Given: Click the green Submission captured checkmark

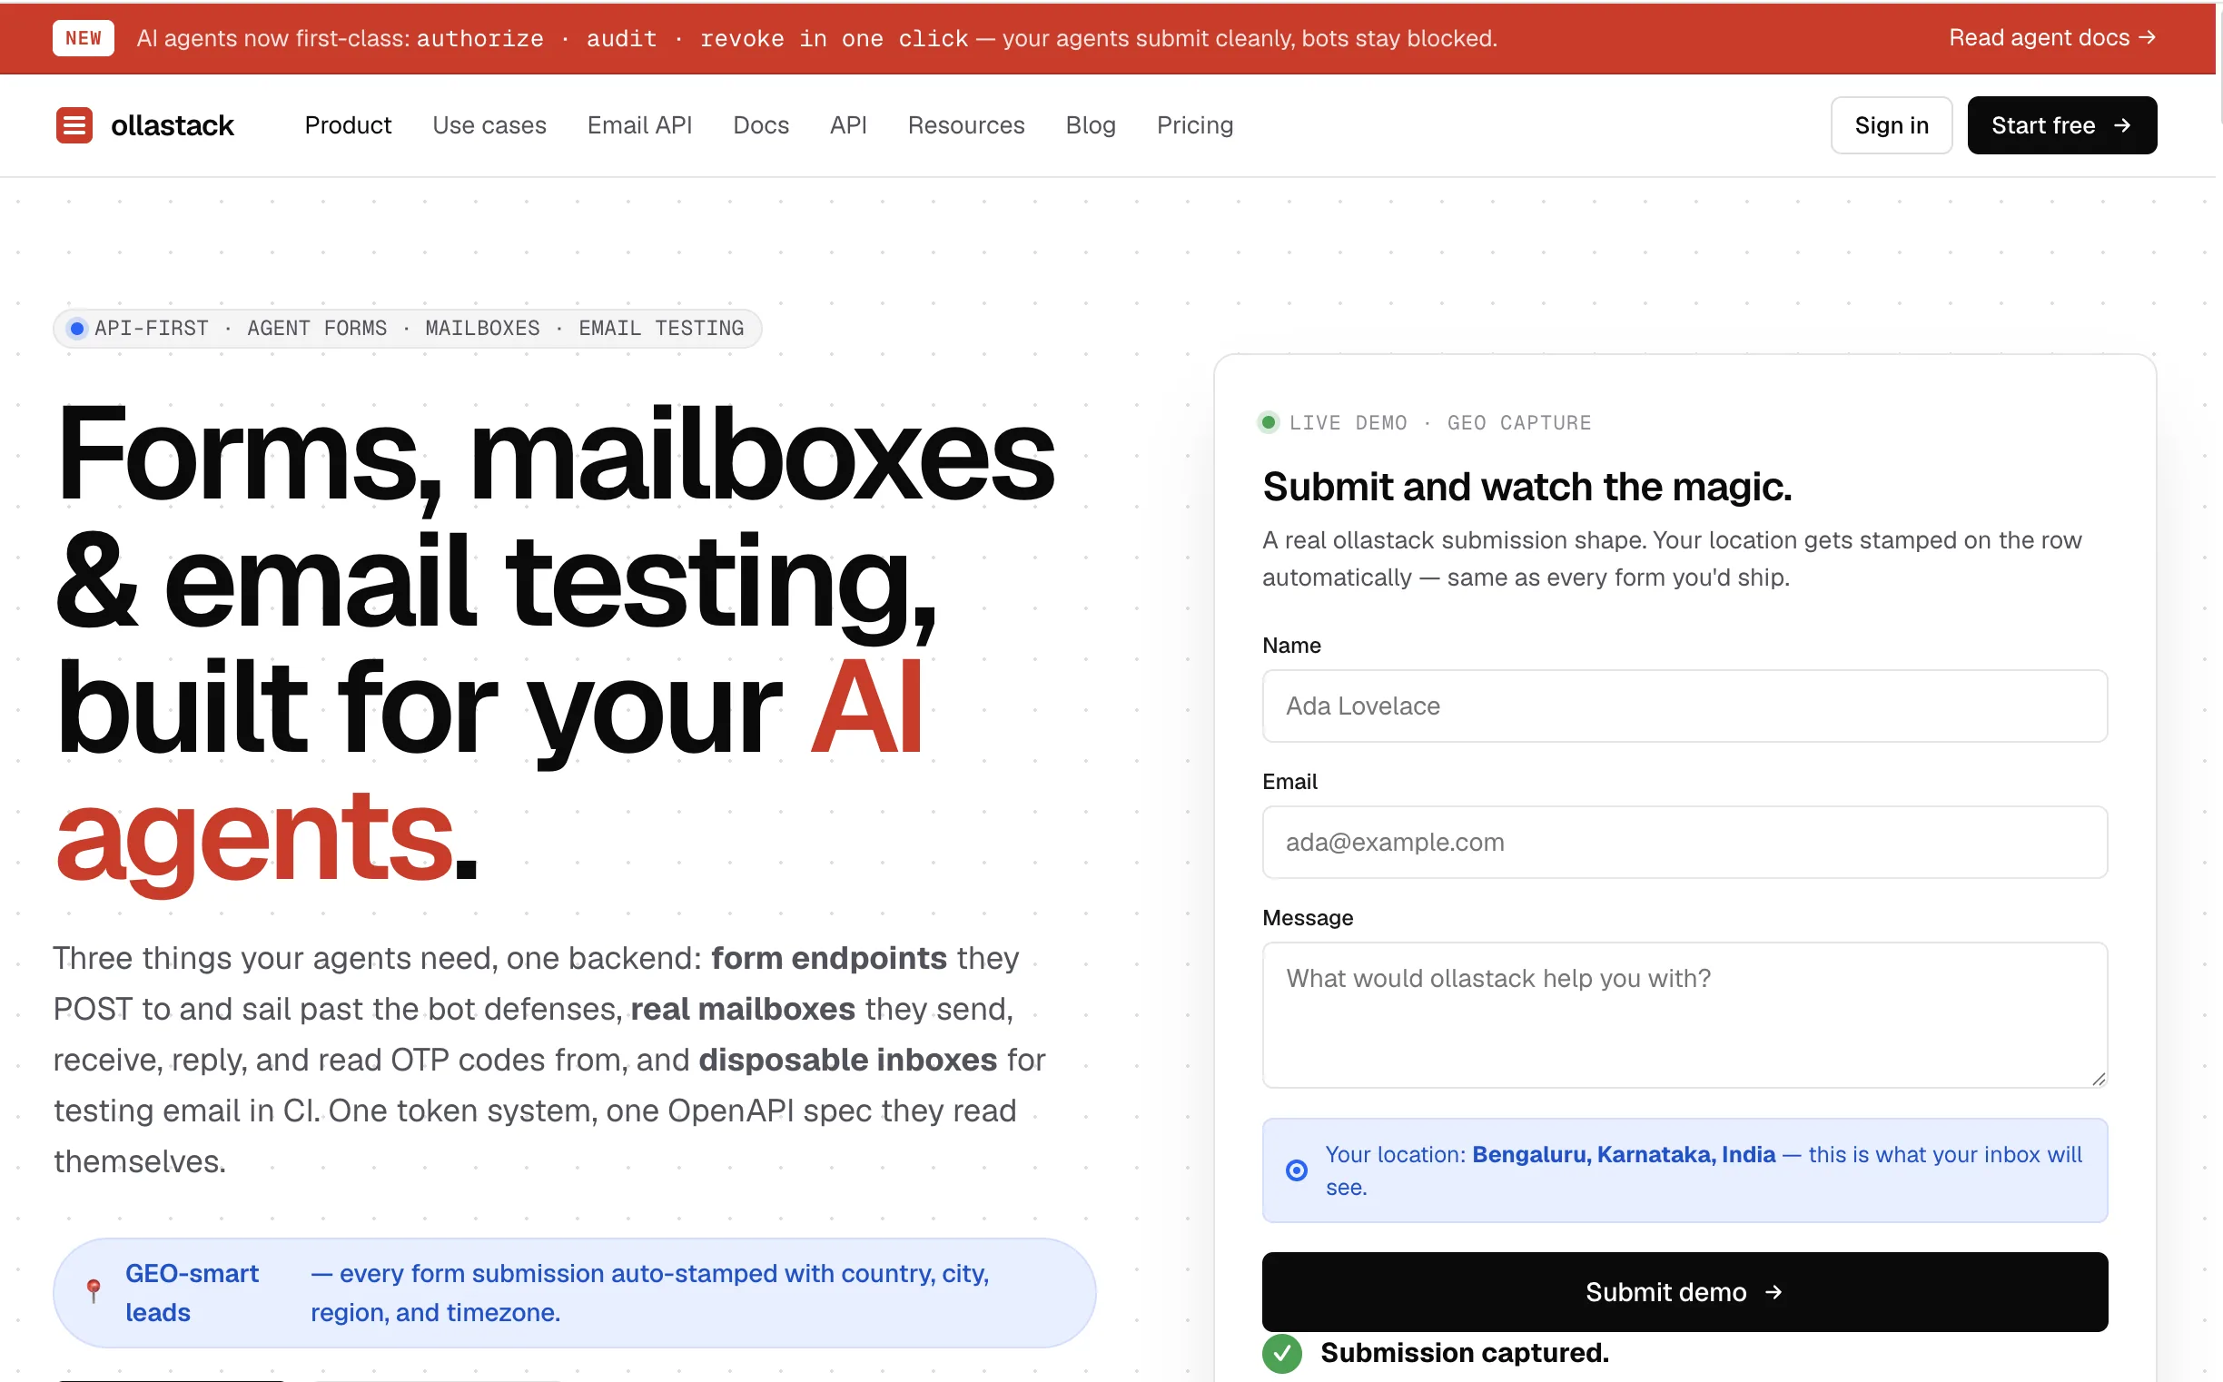Looking at the screenshot, I should (1281, 1353).
